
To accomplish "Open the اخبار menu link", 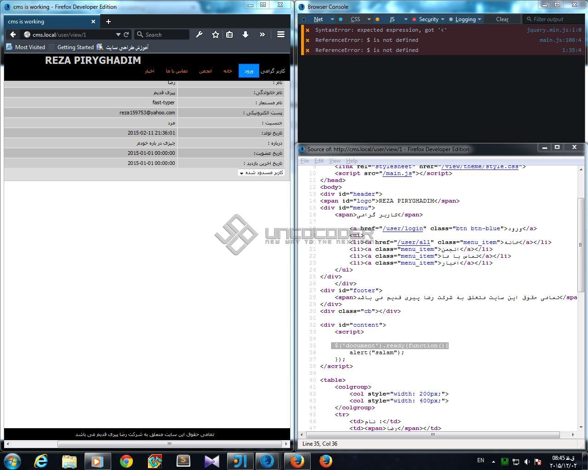I will (x=149, y=71).
